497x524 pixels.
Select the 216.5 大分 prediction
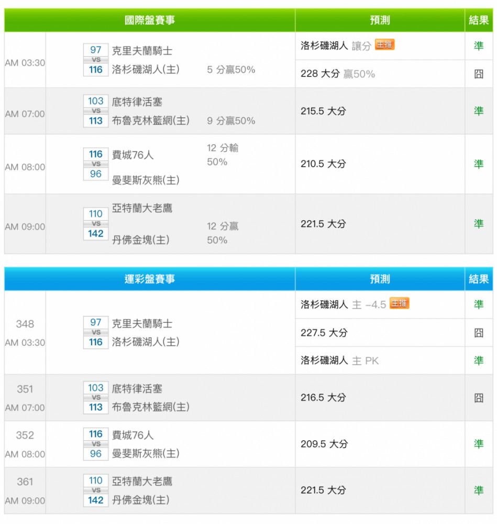coord(323,397)
